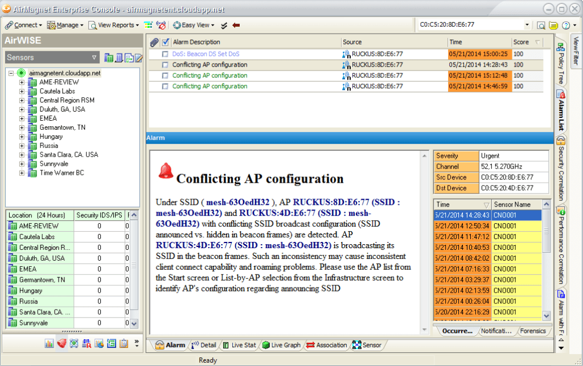Open the Forensics tab

(533, 331)
